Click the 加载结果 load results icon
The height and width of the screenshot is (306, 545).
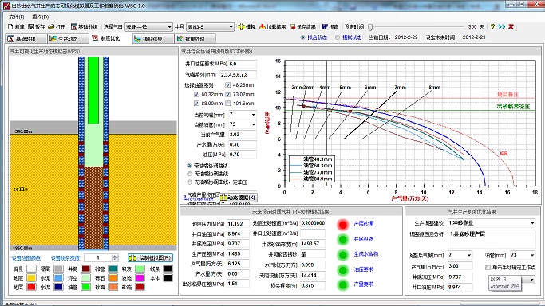(263, 27)
